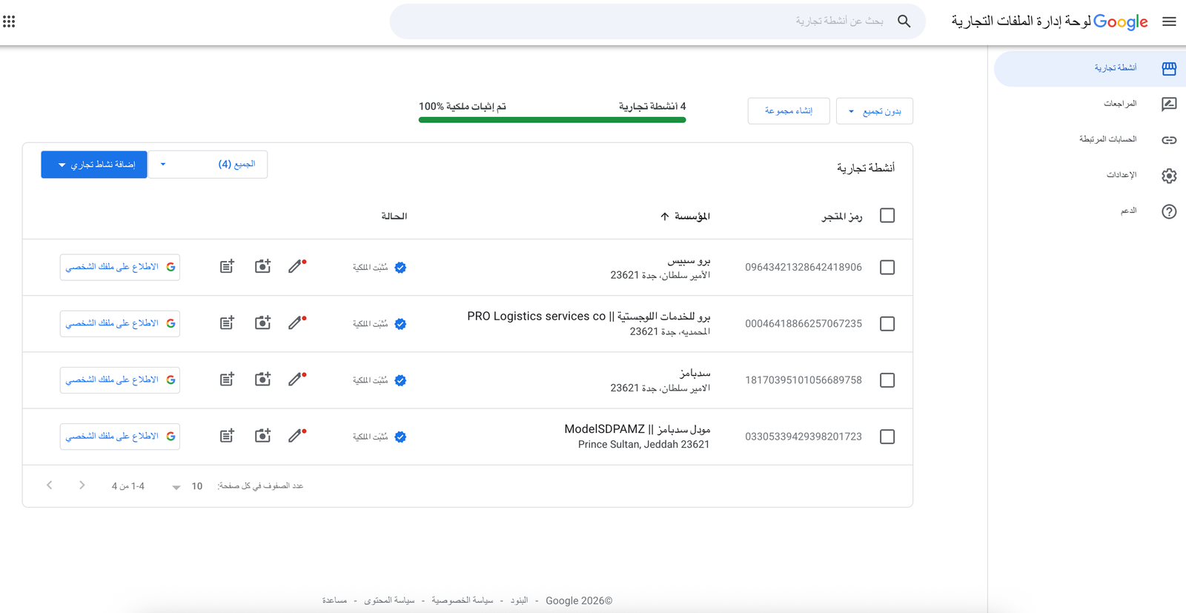Click the search magnifier icon
This screenshot has height=613, width=1186.
point(904,21)
